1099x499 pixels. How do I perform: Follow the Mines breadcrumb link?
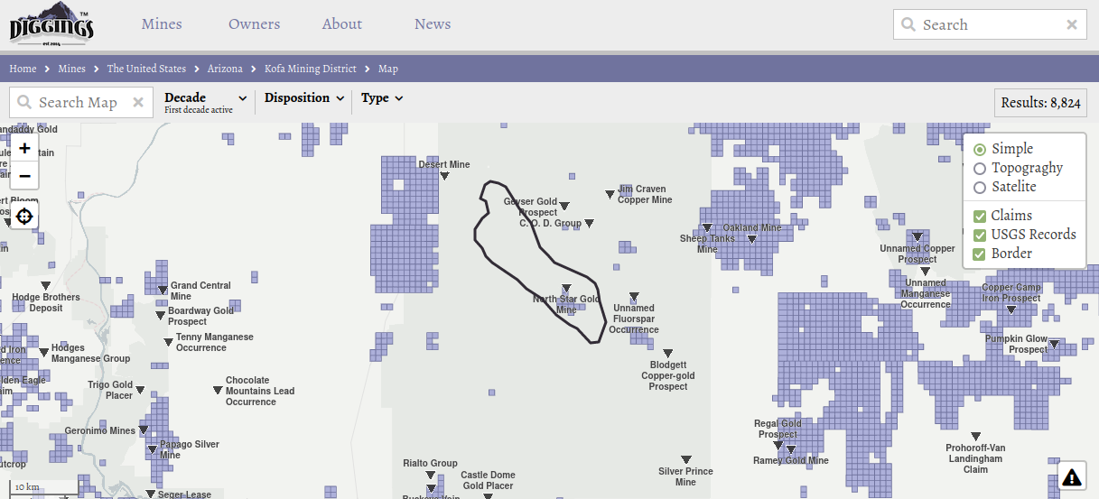tap(71, 69)
